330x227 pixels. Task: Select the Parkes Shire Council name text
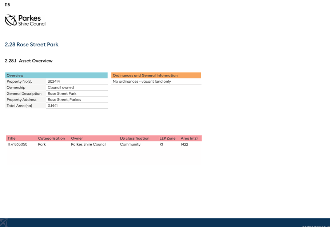click(32, 20)
